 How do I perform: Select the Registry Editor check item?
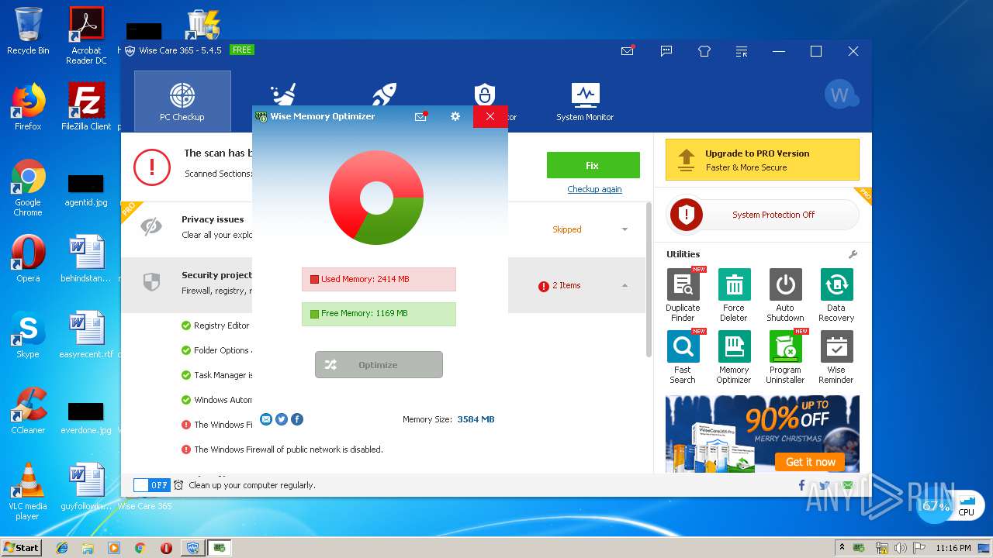pyautogui.click(x=216, y=325)
